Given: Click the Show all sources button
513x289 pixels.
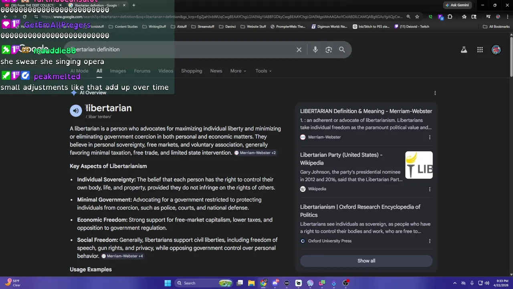Looking at the screenshot, I should tap(366, 261).
